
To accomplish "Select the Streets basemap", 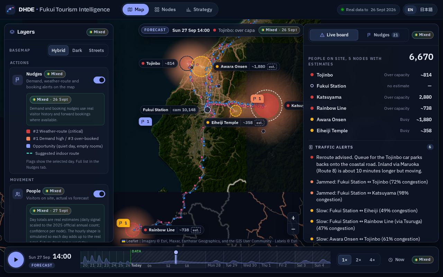I will tap(96, 50).
